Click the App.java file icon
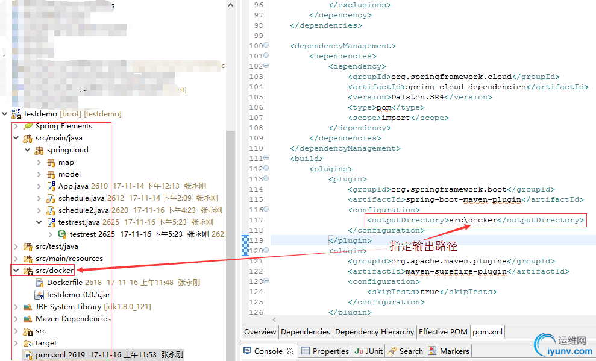 pos(51,186)
